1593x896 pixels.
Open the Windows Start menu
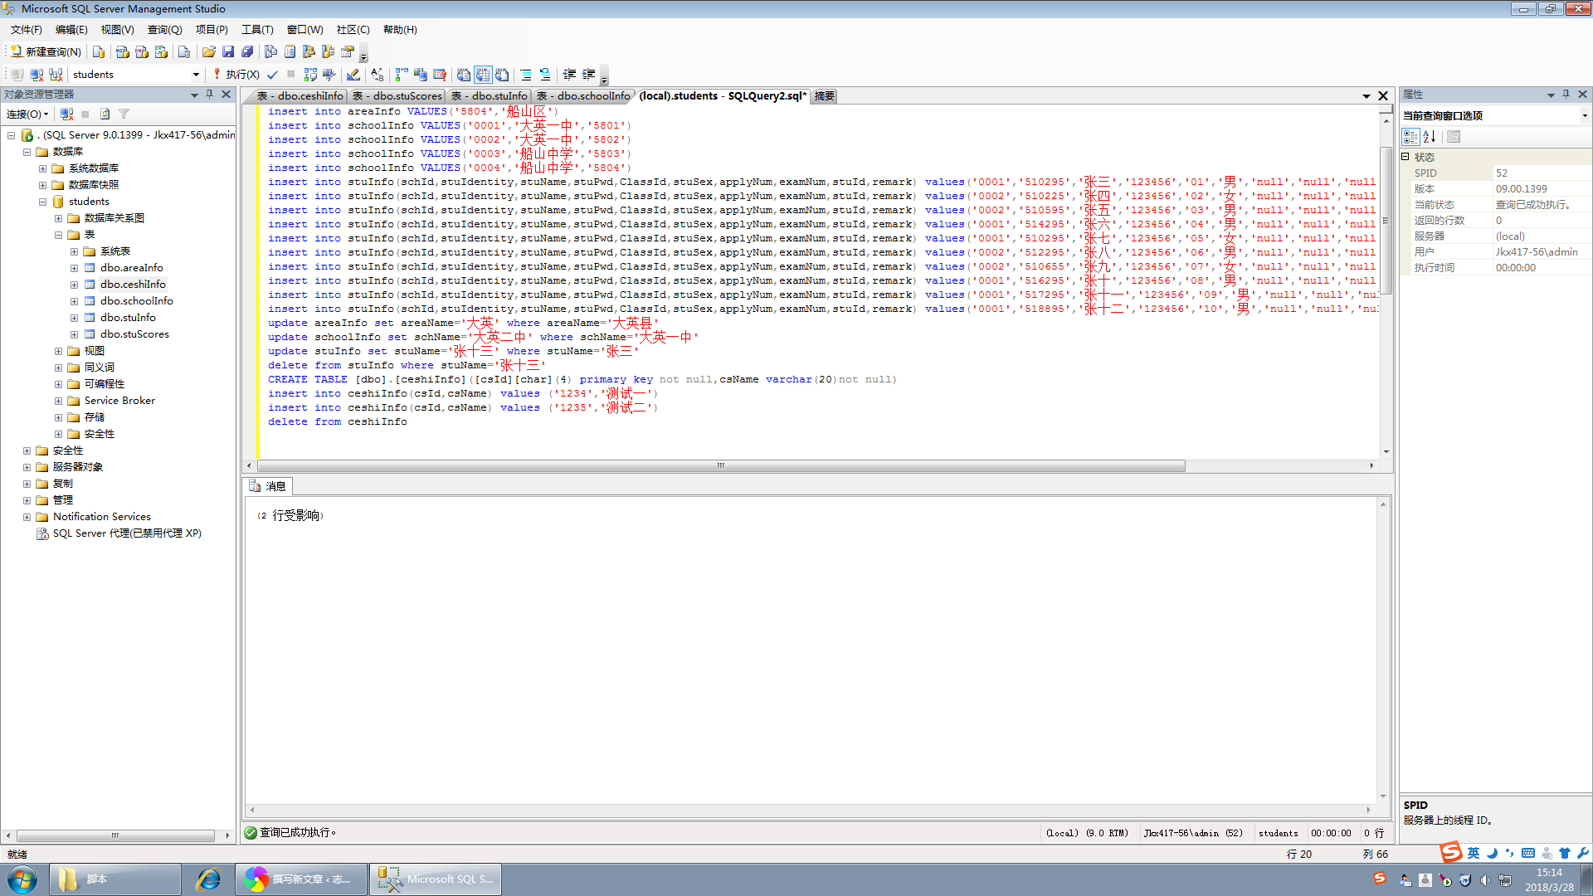(x=22, y=879)
